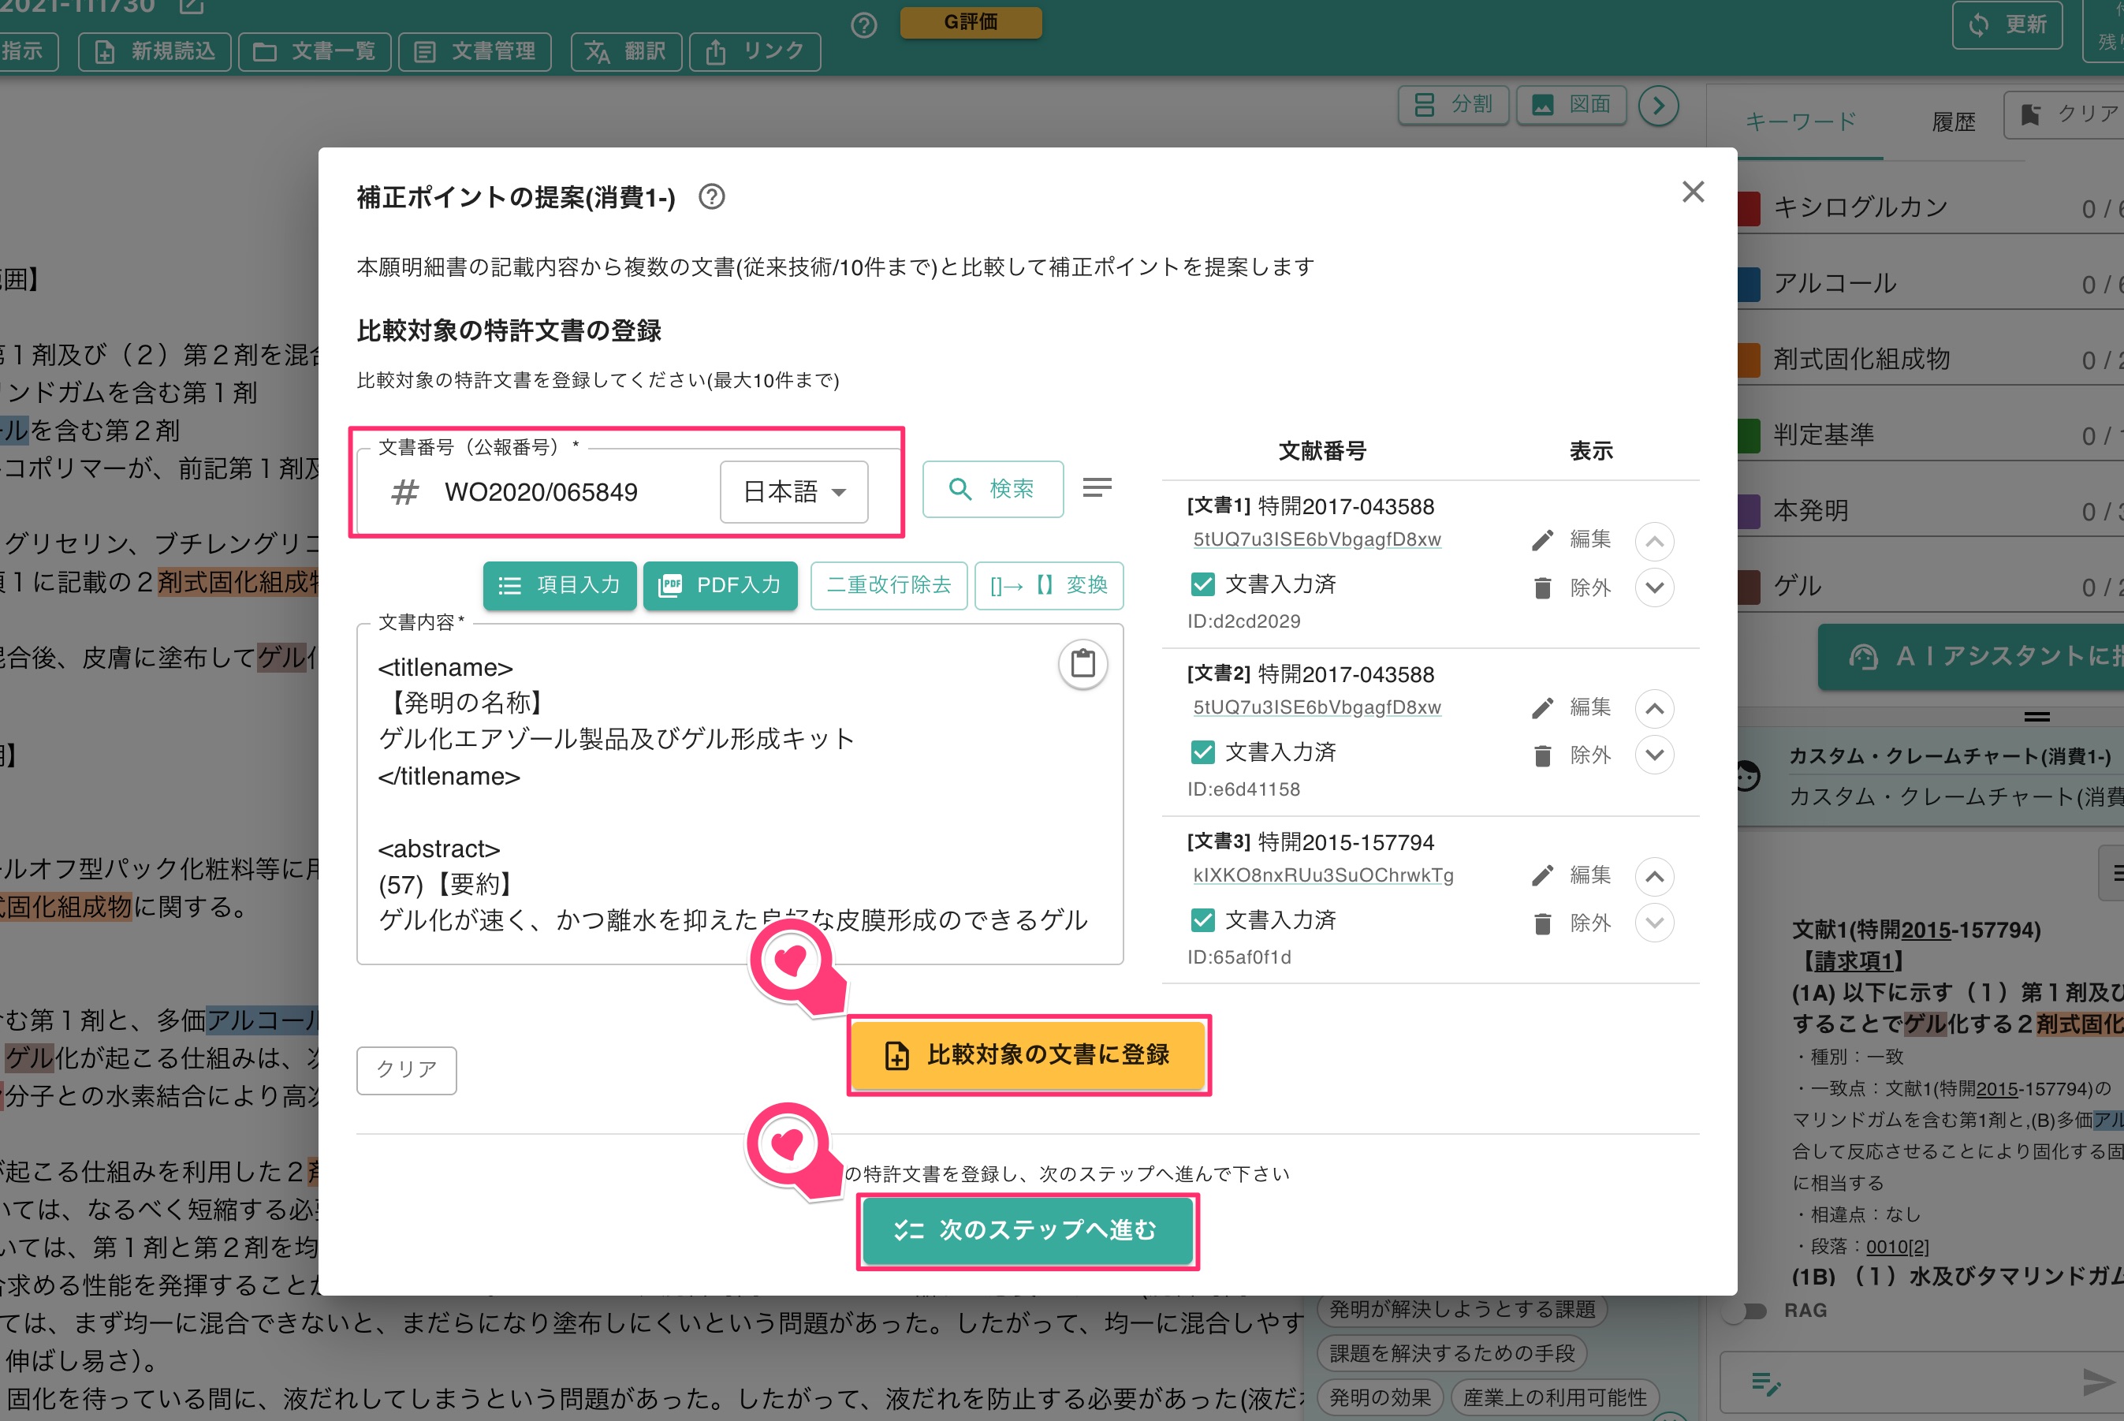Move 文書3 up with the chevron
2124x1421 pixels.
(1654, 876)
